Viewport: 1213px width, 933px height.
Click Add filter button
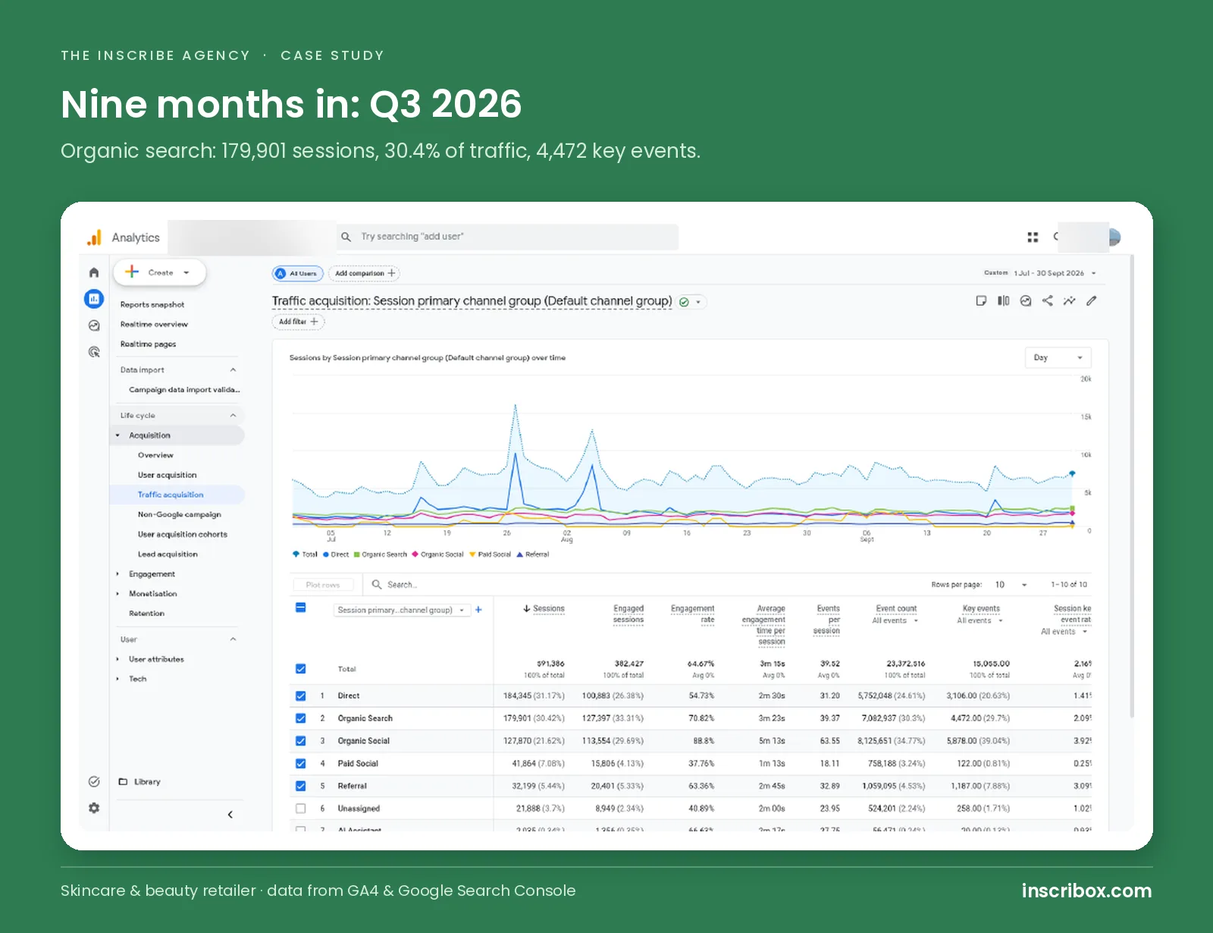point(298,322)
